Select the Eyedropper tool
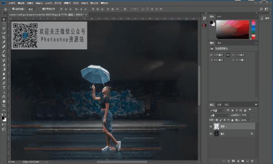 pos(4,42)
